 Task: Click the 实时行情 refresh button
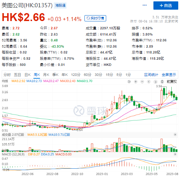[95, 18]
